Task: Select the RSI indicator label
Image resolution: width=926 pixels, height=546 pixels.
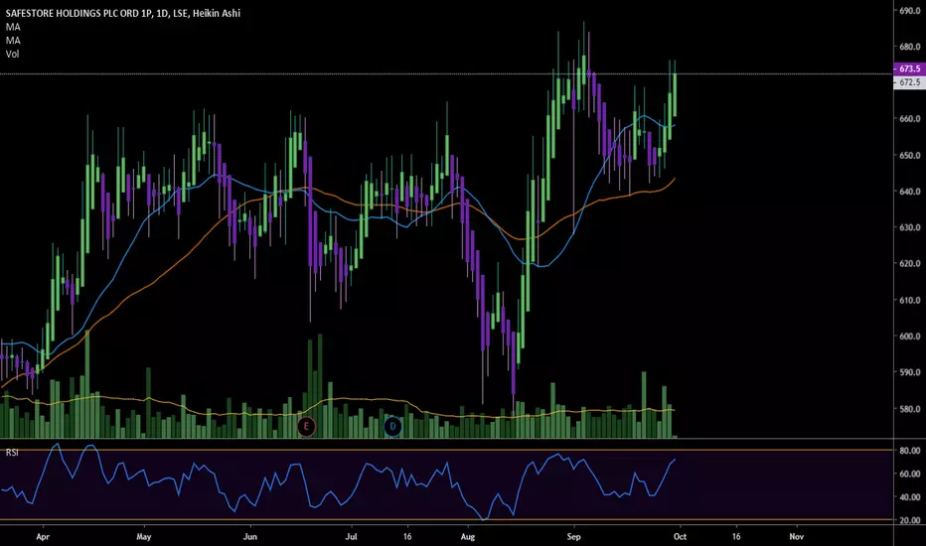Action: (x=12, y=452)
